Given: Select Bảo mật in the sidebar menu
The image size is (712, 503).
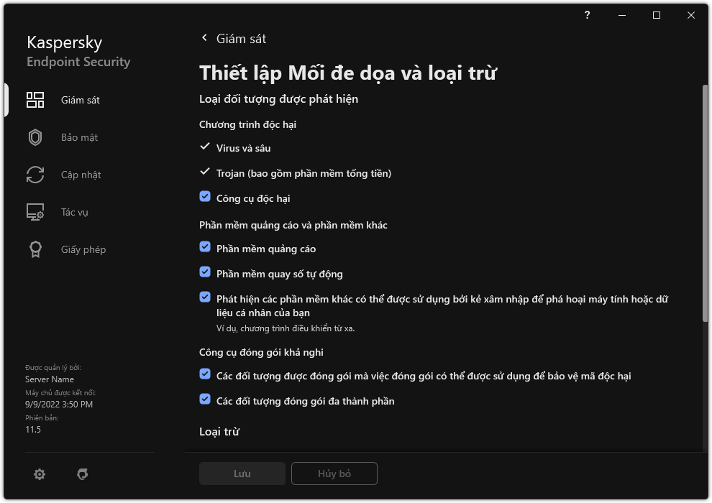Looking at the screenshot, I should [79, 137].
